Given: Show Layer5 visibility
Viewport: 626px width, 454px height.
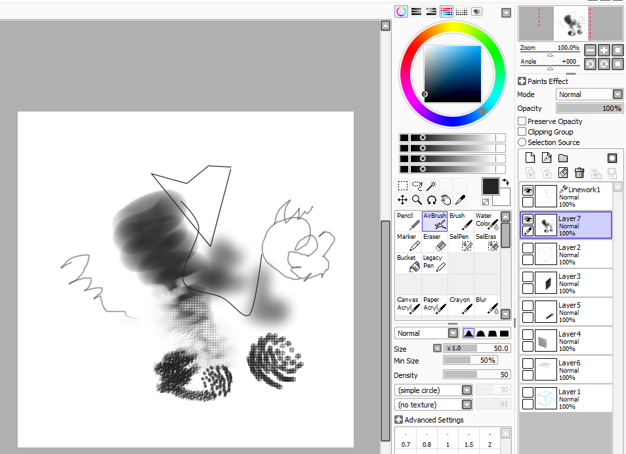Looking at the screenshot, I should pos(528,306).
